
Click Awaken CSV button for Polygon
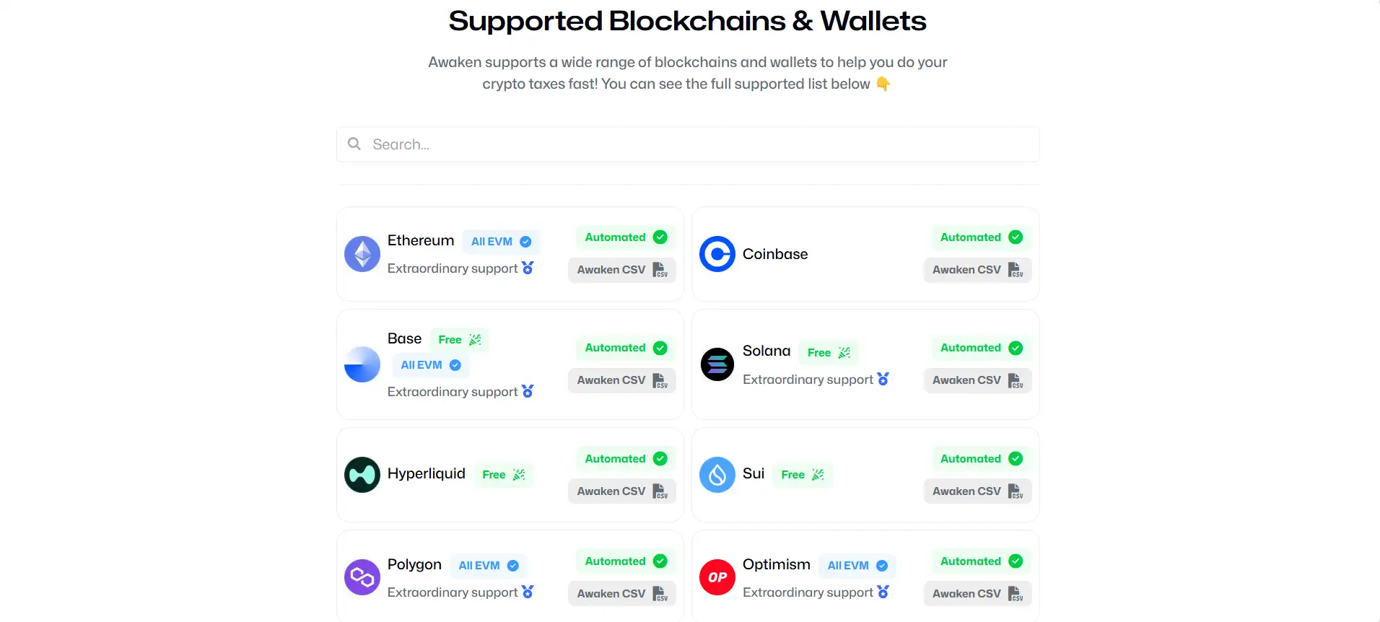tap(621, 594)
